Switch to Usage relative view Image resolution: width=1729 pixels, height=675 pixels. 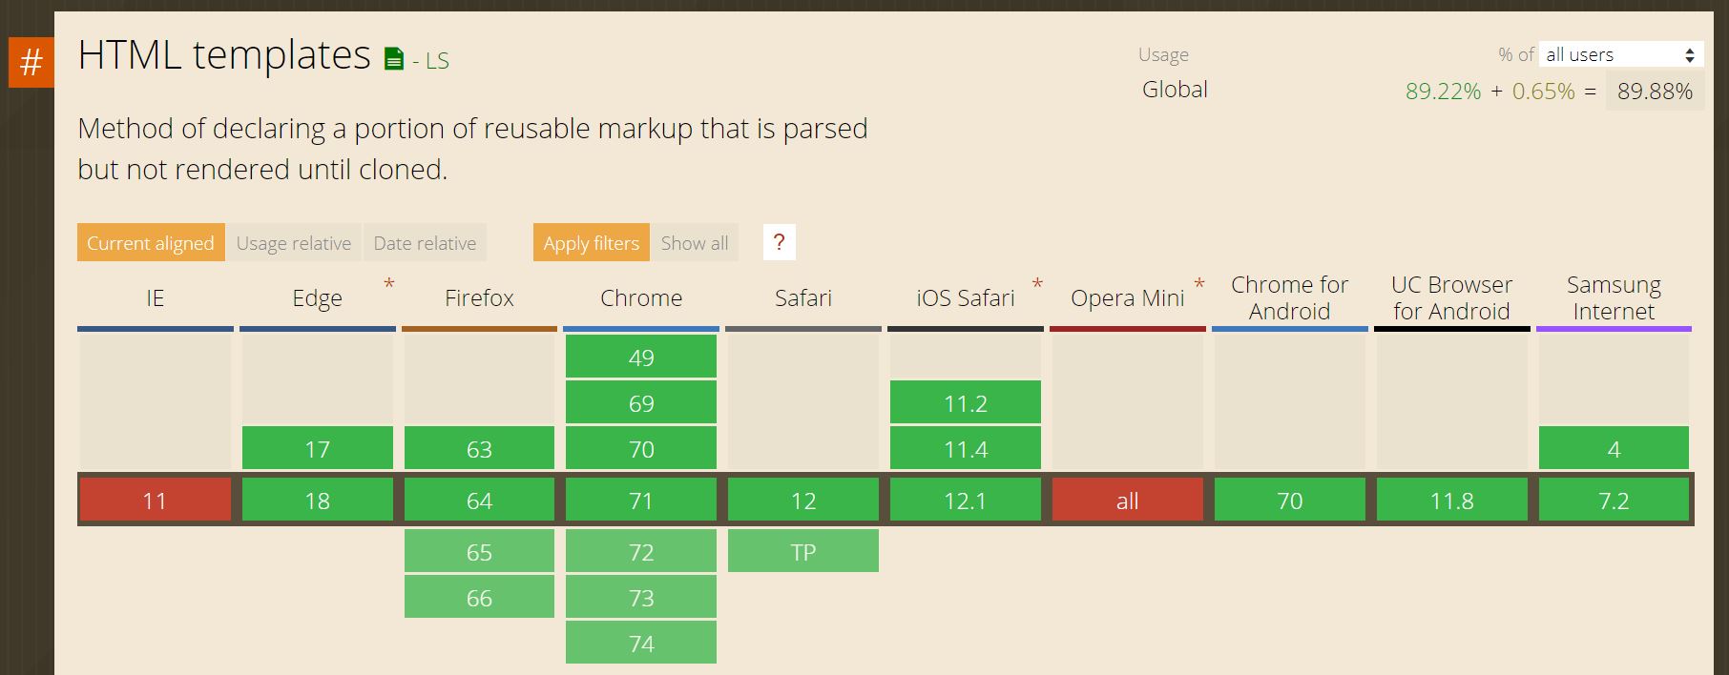pyautogui.click(x=294, y=243)
